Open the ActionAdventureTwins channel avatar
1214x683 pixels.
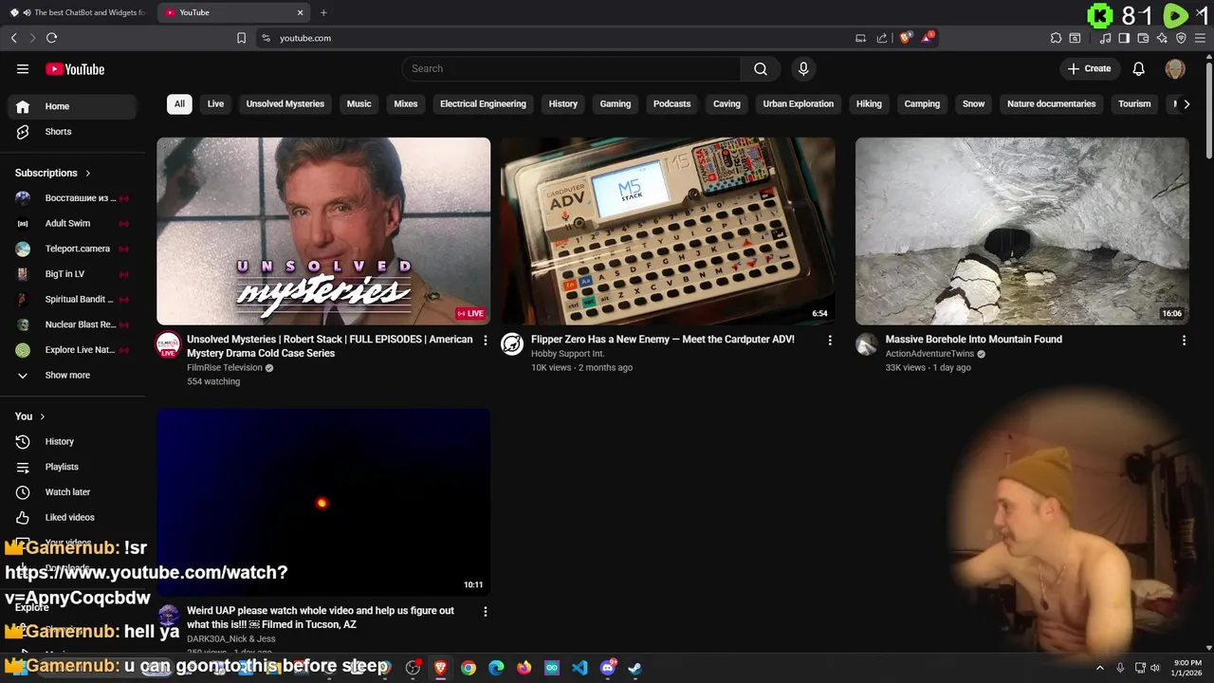[867, 343]
